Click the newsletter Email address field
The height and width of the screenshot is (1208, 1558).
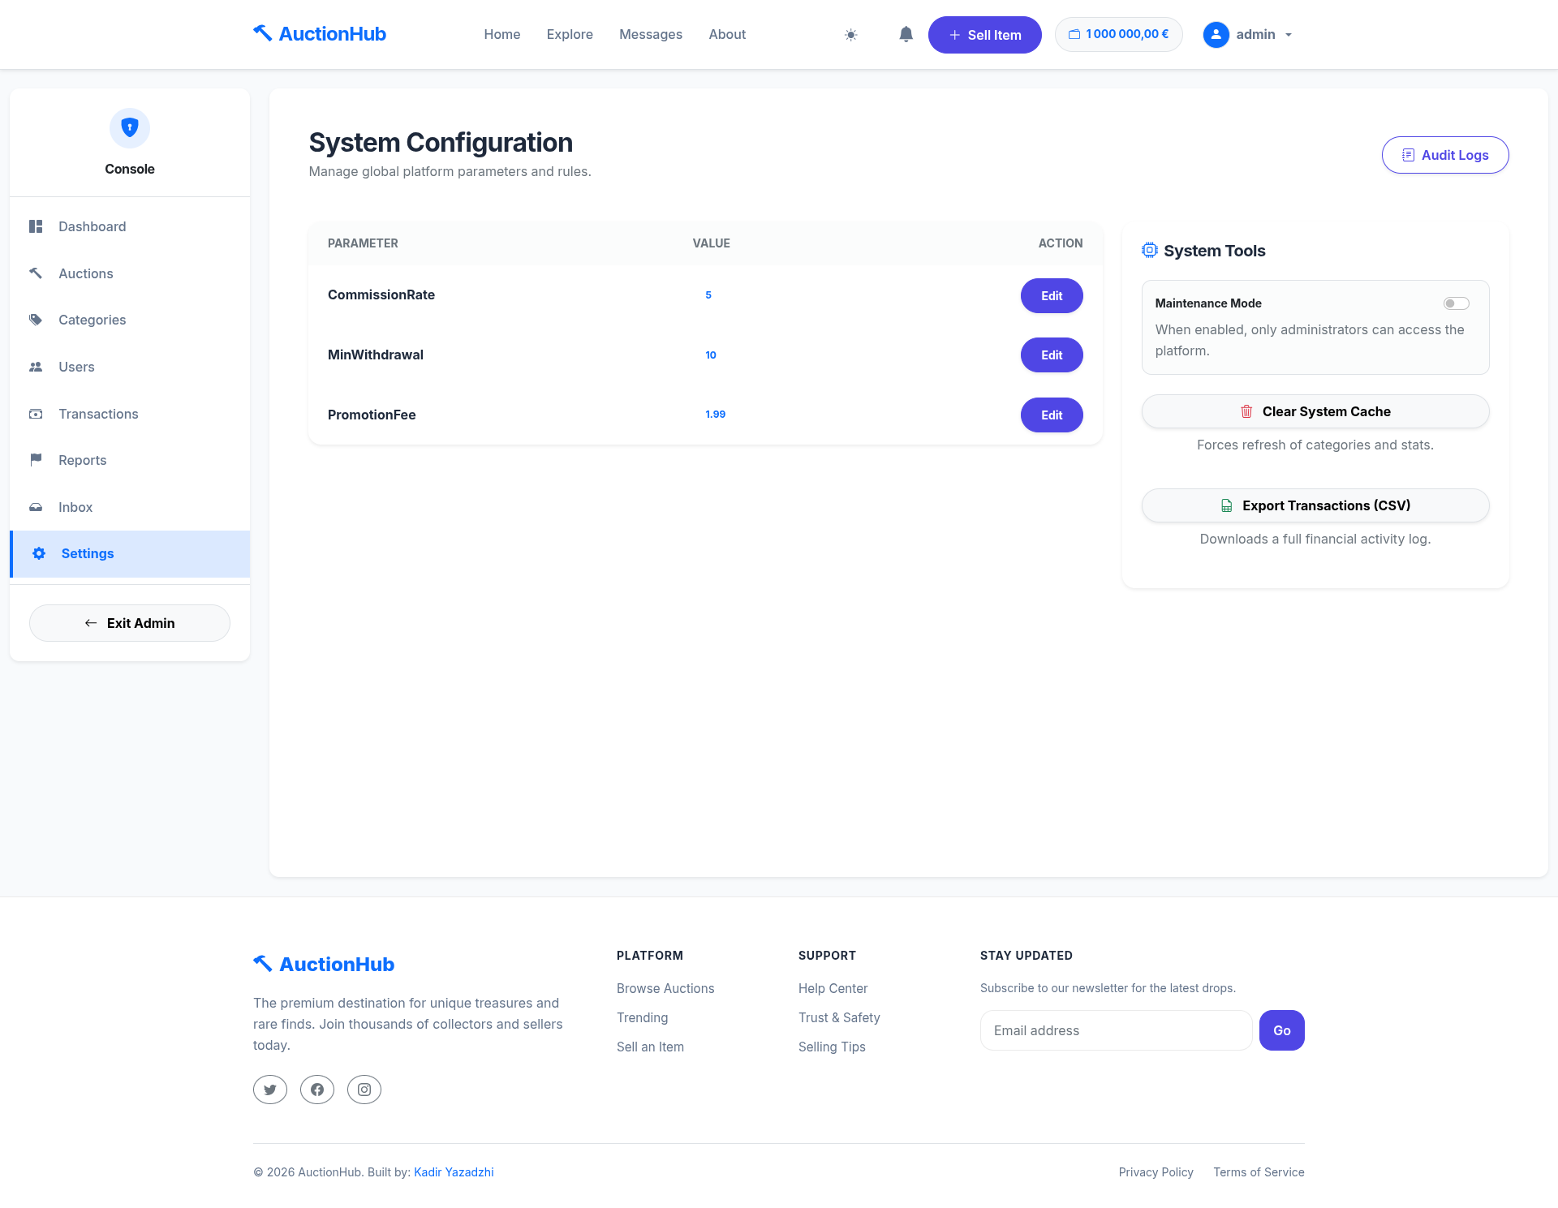click(1117, 1030)
